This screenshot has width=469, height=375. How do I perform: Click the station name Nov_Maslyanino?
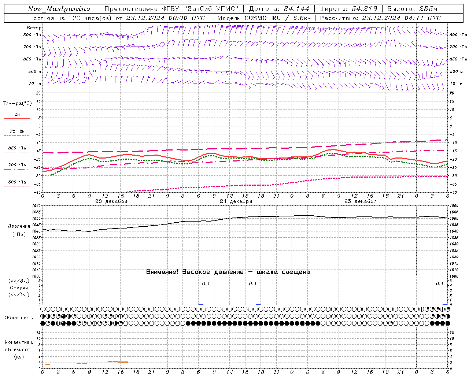[59, 9]
